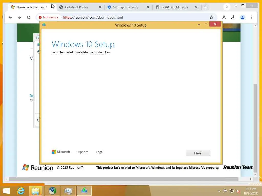Click the horizontal page scrollbar
Image resolution: width=262 pixels, height=196 pixels.
point(124,179)
